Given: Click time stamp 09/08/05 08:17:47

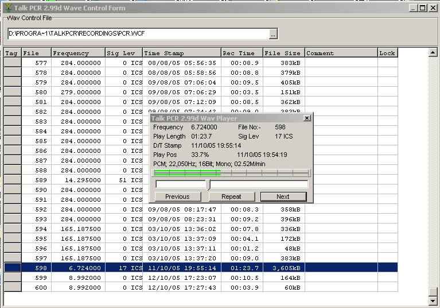Looking at the screenshot, I should click(182, 209).
